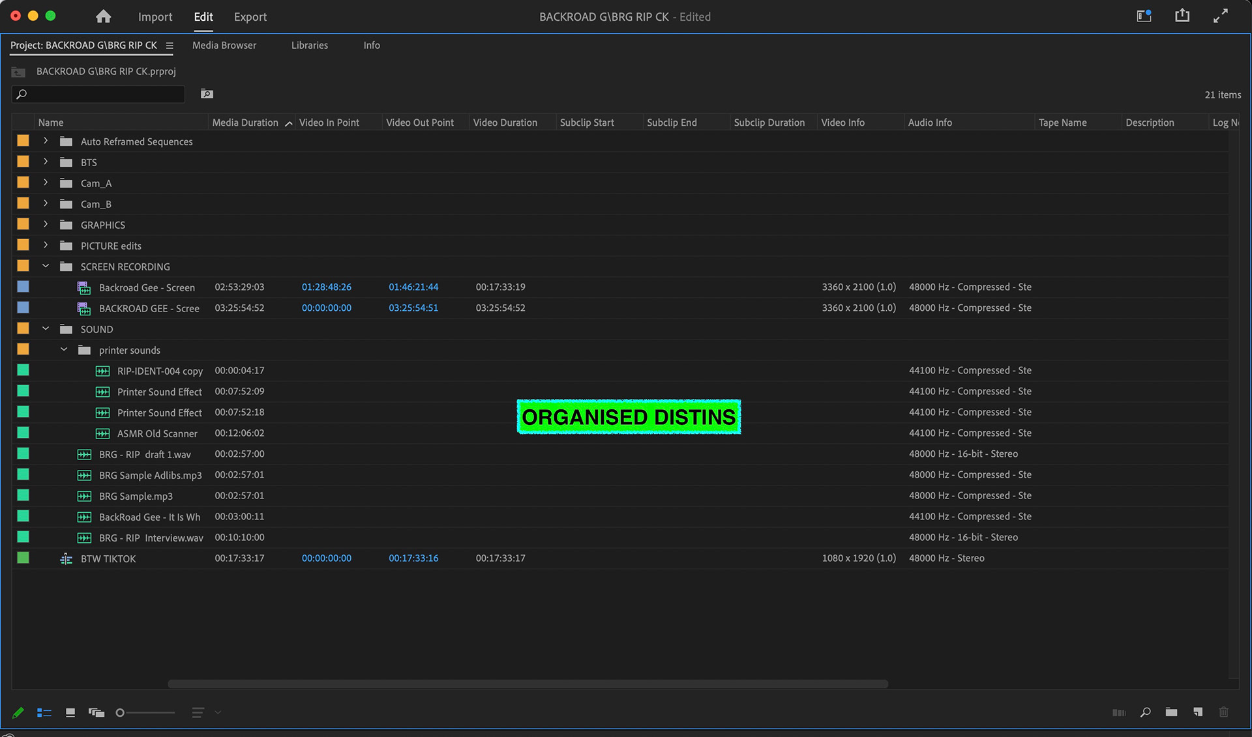Open Freeform View
1252x737 pixels.
click(x=97, y=712)
